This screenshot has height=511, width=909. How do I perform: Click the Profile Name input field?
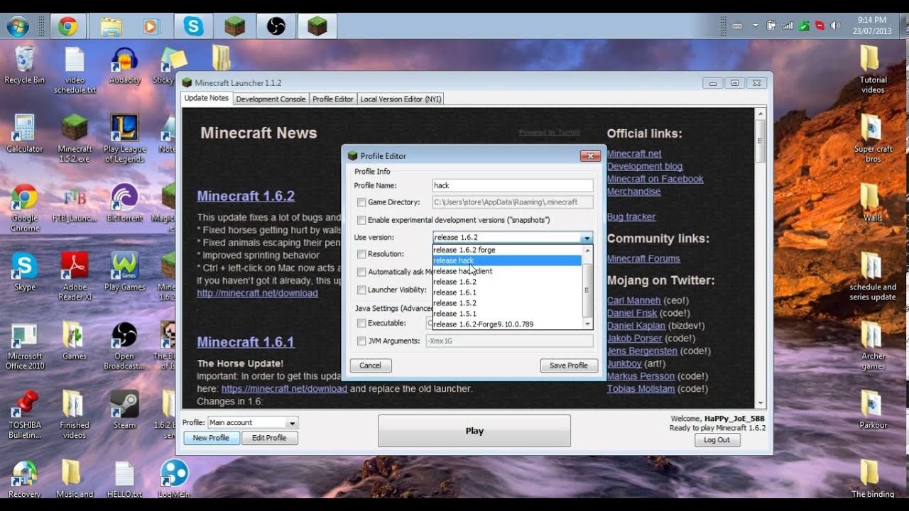513,185
